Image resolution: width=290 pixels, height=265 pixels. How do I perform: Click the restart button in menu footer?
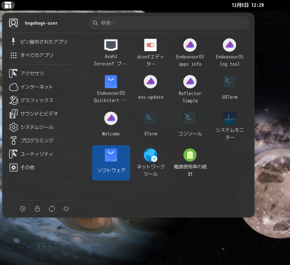[51, 209]
